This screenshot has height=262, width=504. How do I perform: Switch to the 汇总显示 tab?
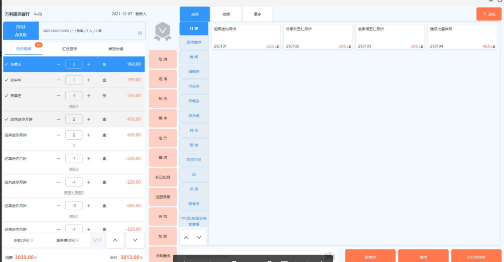click(x=69, y=49)
